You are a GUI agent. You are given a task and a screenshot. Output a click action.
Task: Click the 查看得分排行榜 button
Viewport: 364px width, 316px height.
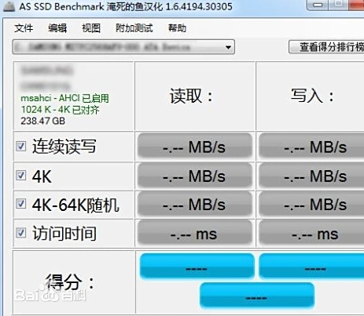coord(326,47)
